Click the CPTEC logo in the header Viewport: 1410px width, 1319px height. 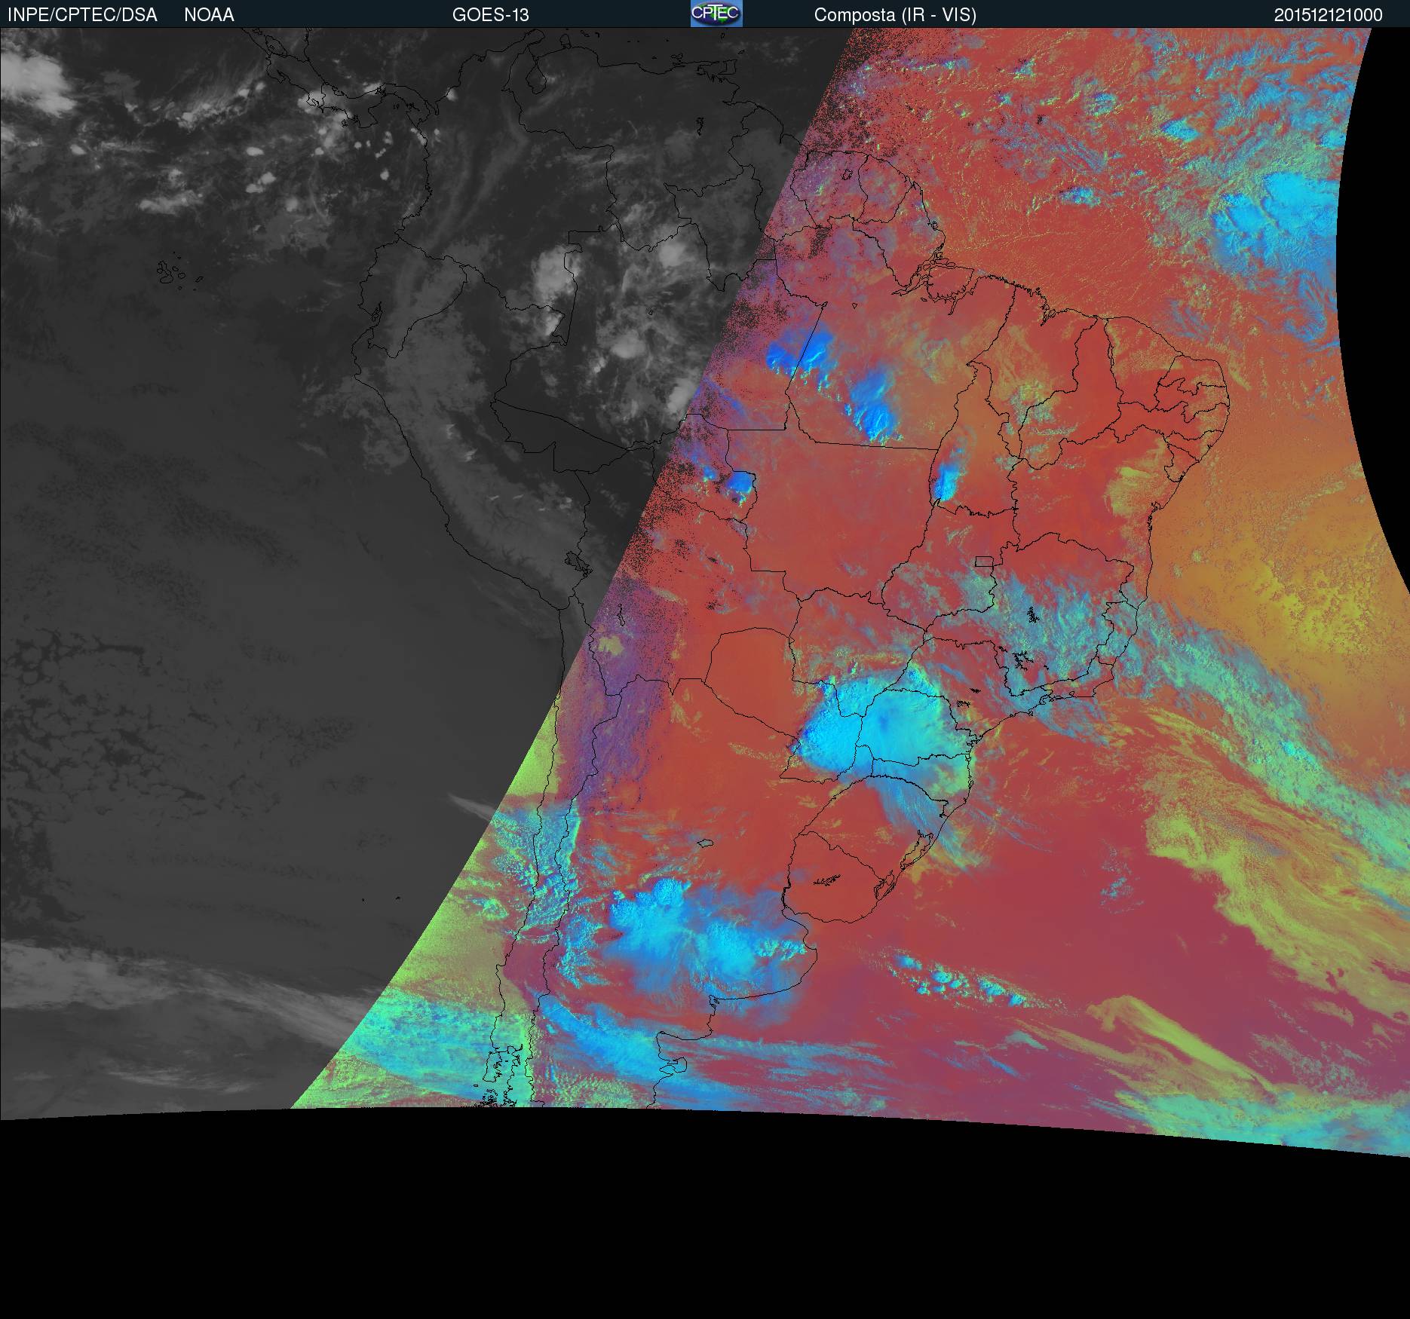tap(716, 14)
